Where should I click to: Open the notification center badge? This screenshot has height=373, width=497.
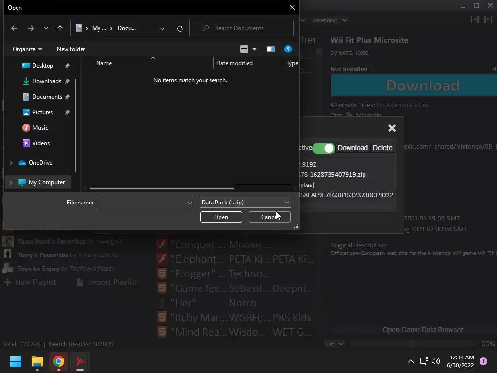coord(483,361)
